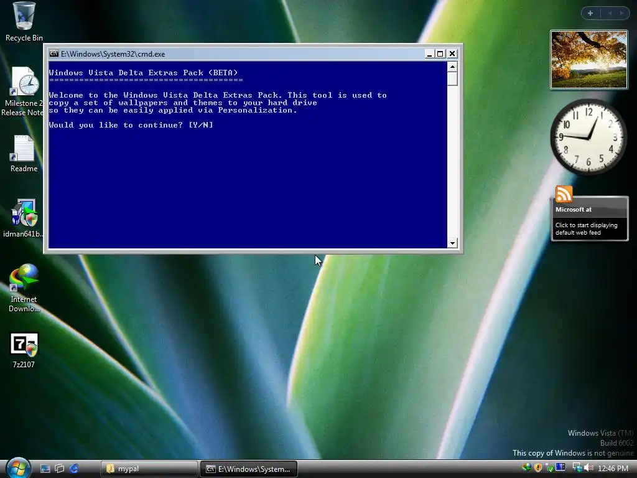Open the Windows Start orb
The image size is (637, 478).
point(18,468)
